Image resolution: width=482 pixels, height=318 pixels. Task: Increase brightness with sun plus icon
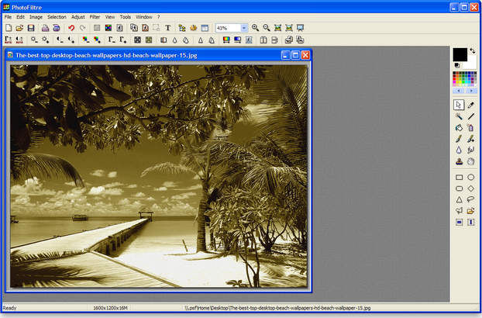click(46, 40)
